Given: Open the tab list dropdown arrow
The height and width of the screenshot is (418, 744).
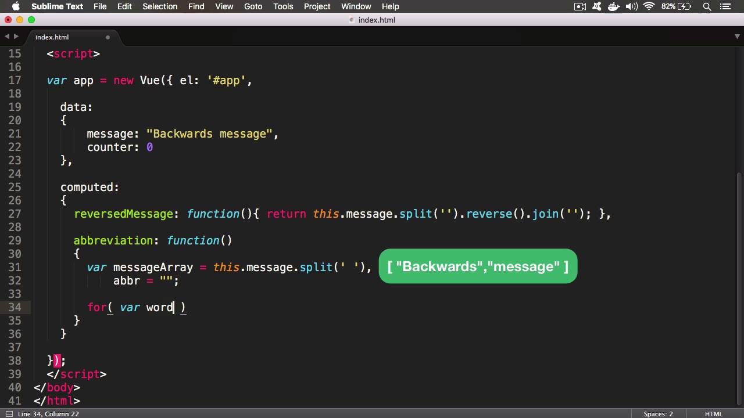Looking at the screenshot, I should pyautogui.click(x=737, y=37).
